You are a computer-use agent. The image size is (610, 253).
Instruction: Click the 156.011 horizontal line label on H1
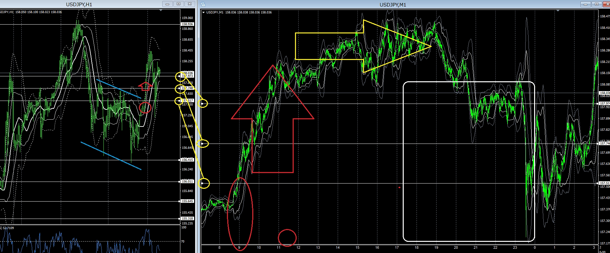click(187, 182)
